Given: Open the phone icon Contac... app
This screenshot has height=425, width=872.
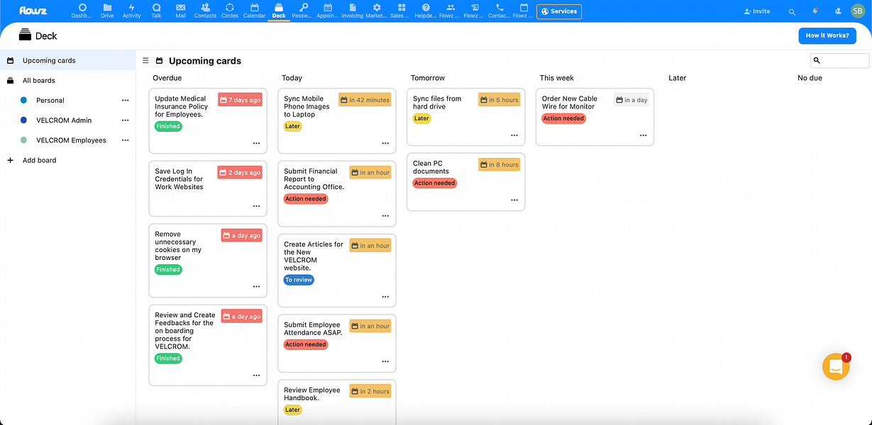Looking at the screenshot, I should (x=500, y=11).
